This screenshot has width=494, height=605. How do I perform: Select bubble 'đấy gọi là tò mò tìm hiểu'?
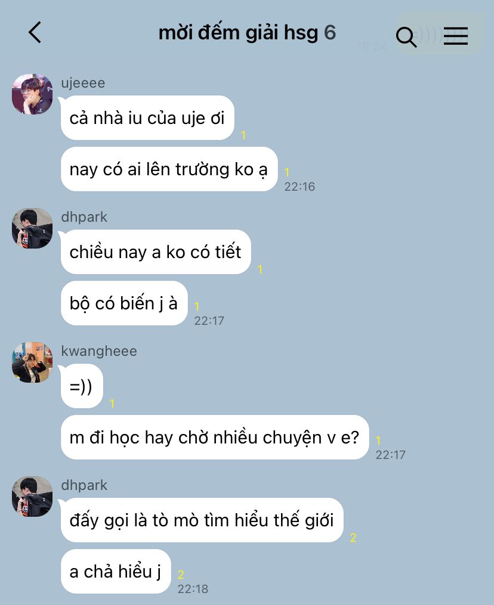point(202,520)
